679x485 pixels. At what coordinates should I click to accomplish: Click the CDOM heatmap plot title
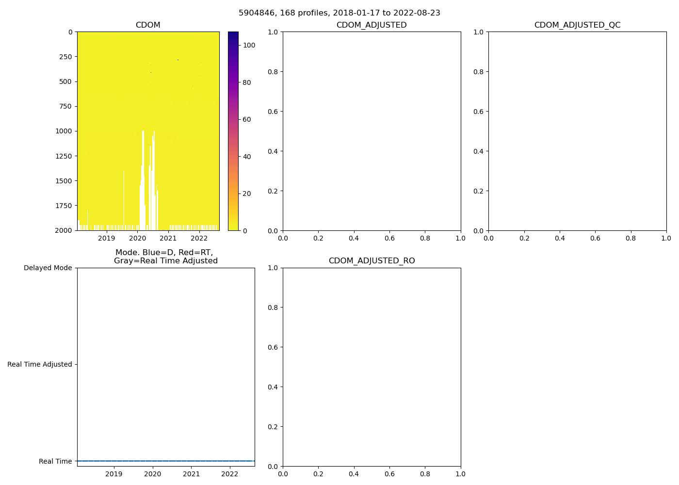pos(148,25)
